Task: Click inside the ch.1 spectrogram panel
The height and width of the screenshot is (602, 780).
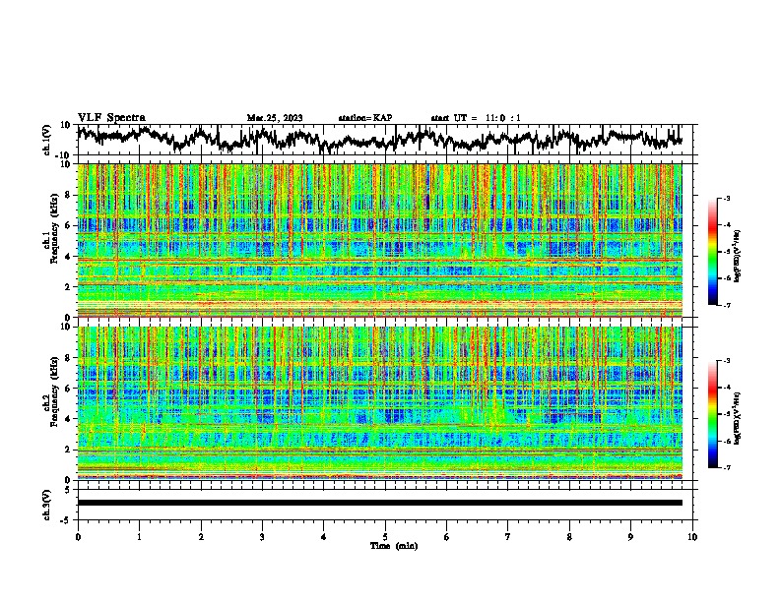Action: click(380, 240)
